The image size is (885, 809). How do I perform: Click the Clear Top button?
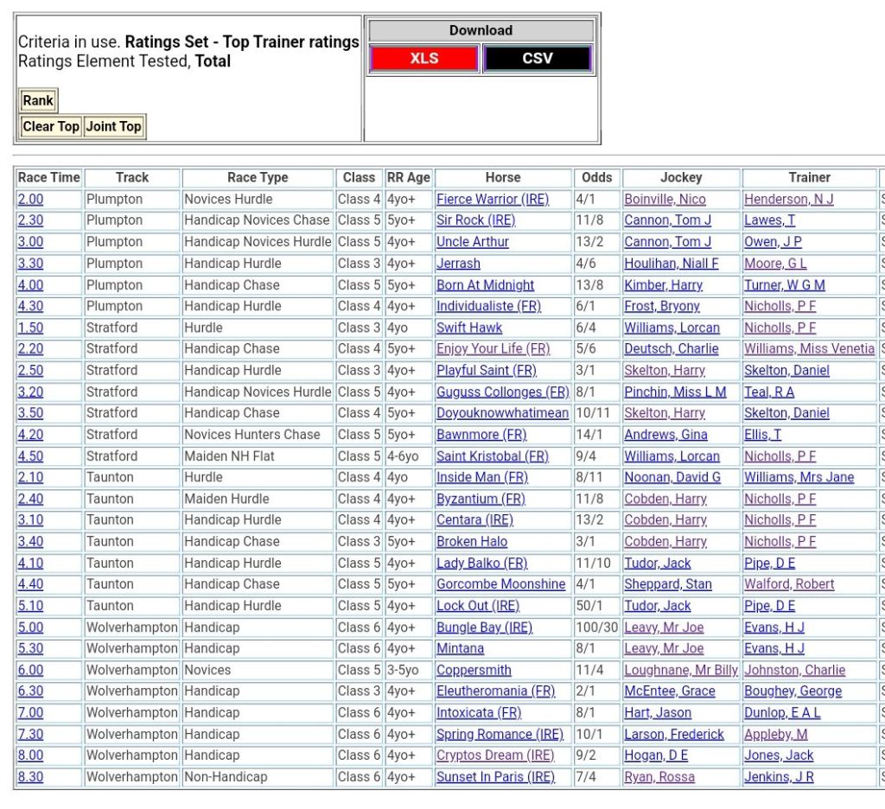[x=51, y=126]
